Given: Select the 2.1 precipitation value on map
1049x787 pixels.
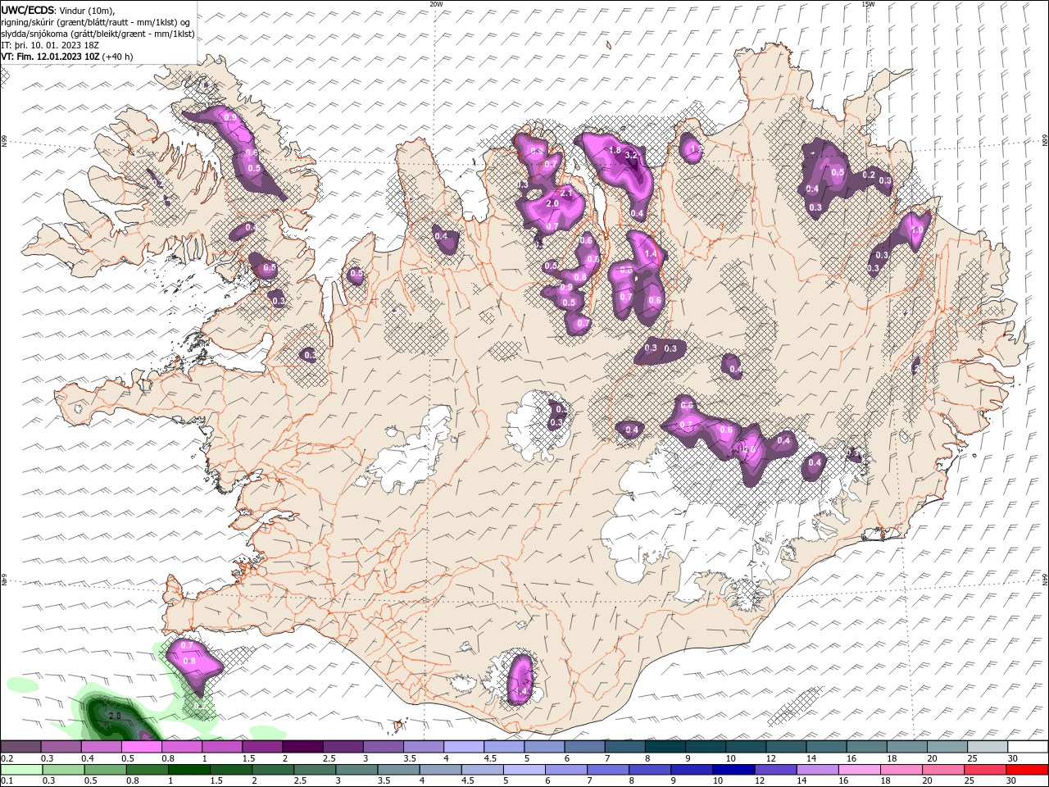Looking at the screenshot, I should tap(565, 193).
